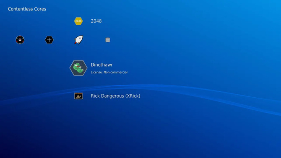
Task: Click the Dinothawr dinosaur hexagon icon
Action: coord(78,68)
